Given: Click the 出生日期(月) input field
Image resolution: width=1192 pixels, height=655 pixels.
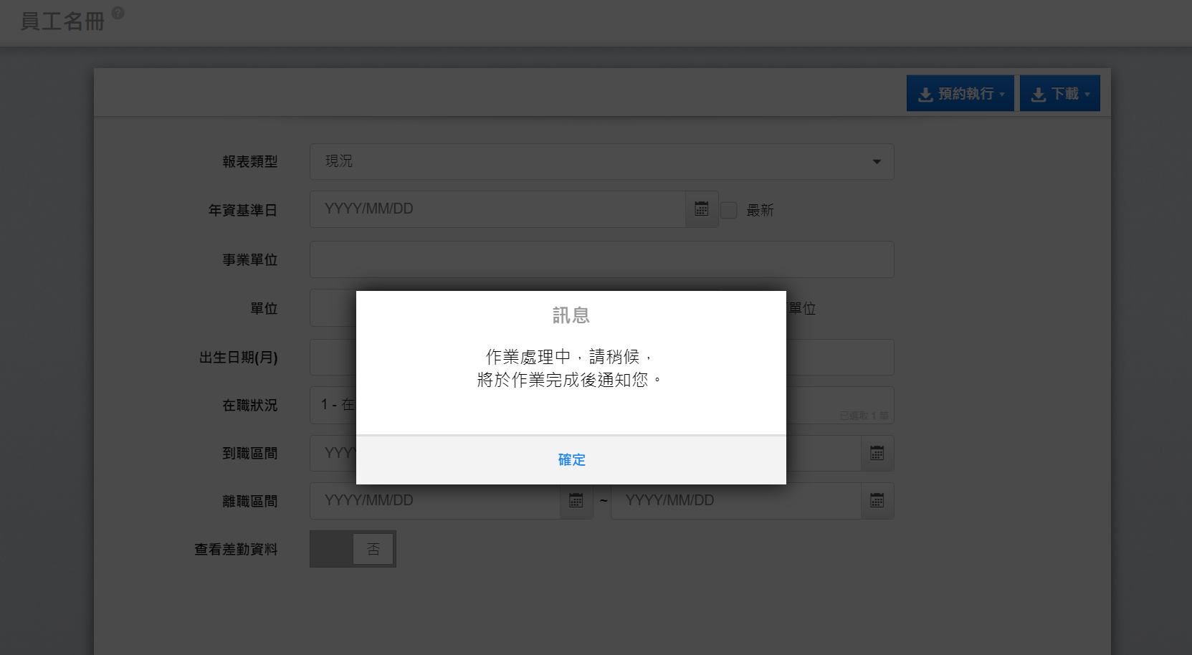Looking at the screenshot, I should pos(333,357).
